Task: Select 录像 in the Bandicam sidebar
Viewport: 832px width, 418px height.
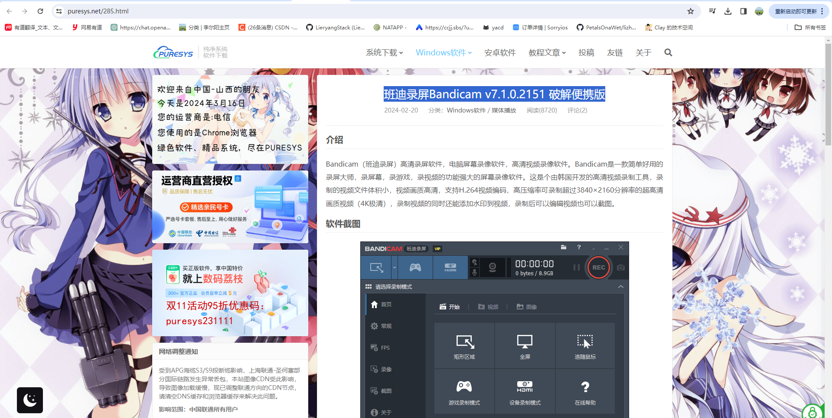Action: click(x=395, y=370)
